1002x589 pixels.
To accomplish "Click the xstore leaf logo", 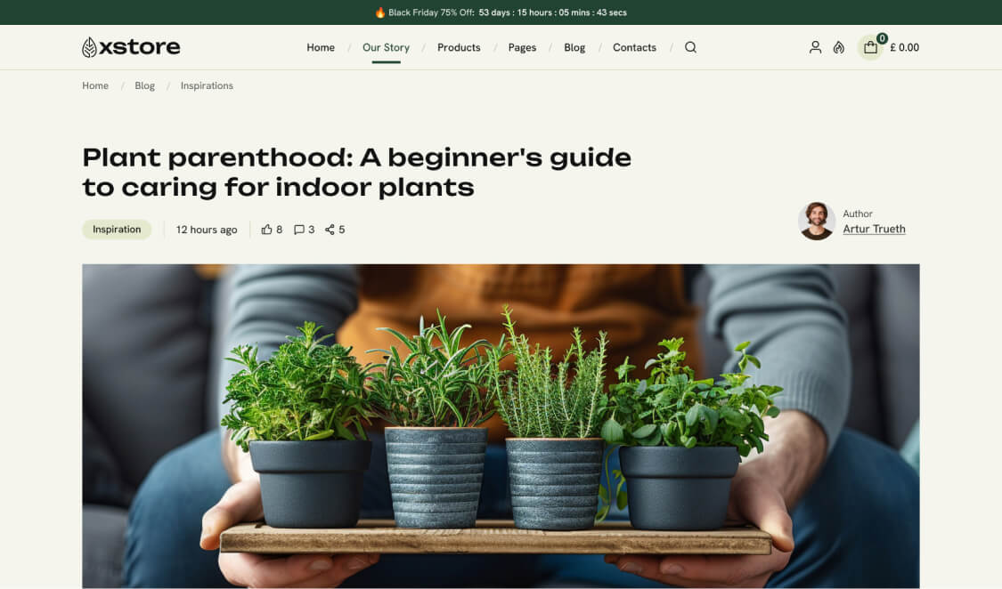I will 131,47.
